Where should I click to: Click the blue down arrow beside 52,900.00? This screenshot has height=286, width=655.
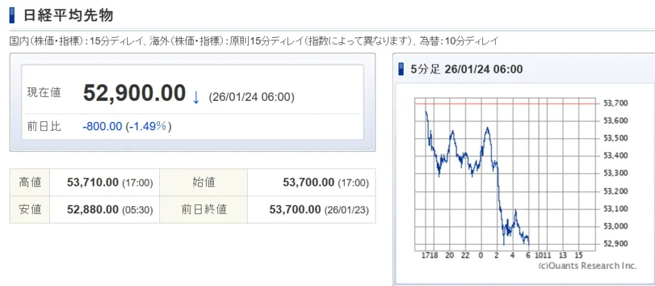tap(196, 97)
